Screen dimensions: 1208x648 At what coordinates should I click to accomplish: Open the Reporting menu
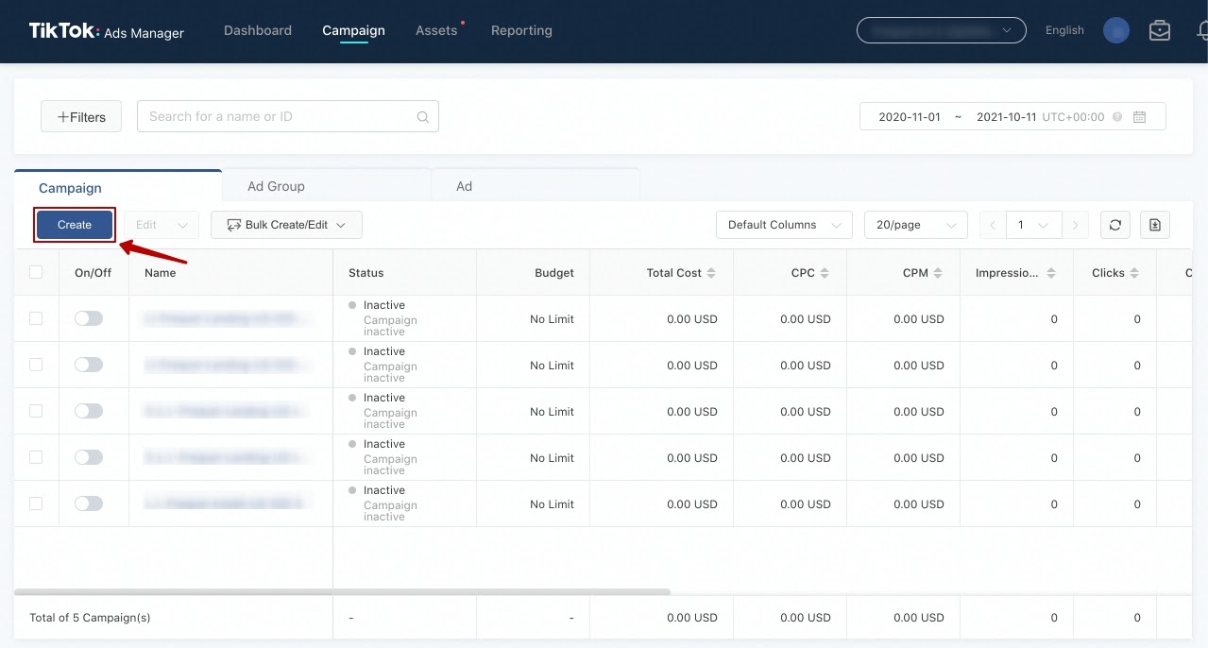click(521, 30)
